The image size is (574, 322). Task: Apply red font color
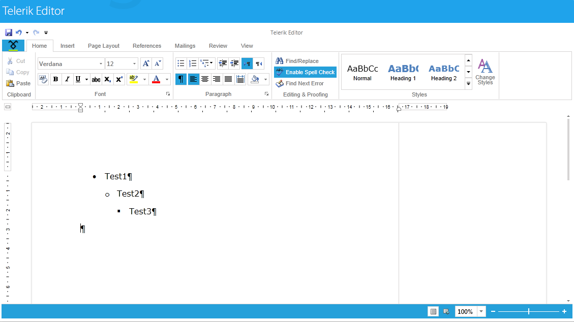click(x=156, y=79)
